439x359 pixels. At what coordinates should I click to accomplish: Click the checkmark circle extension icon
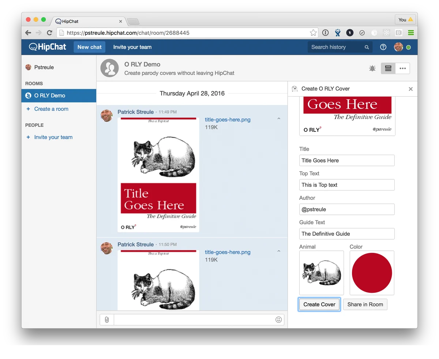coord(362,33)
